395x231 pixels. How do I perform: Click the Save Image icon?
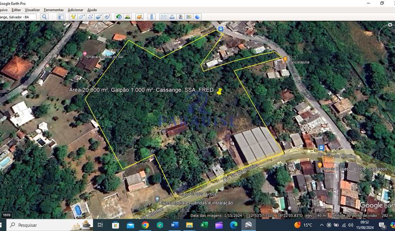[181, 17]
